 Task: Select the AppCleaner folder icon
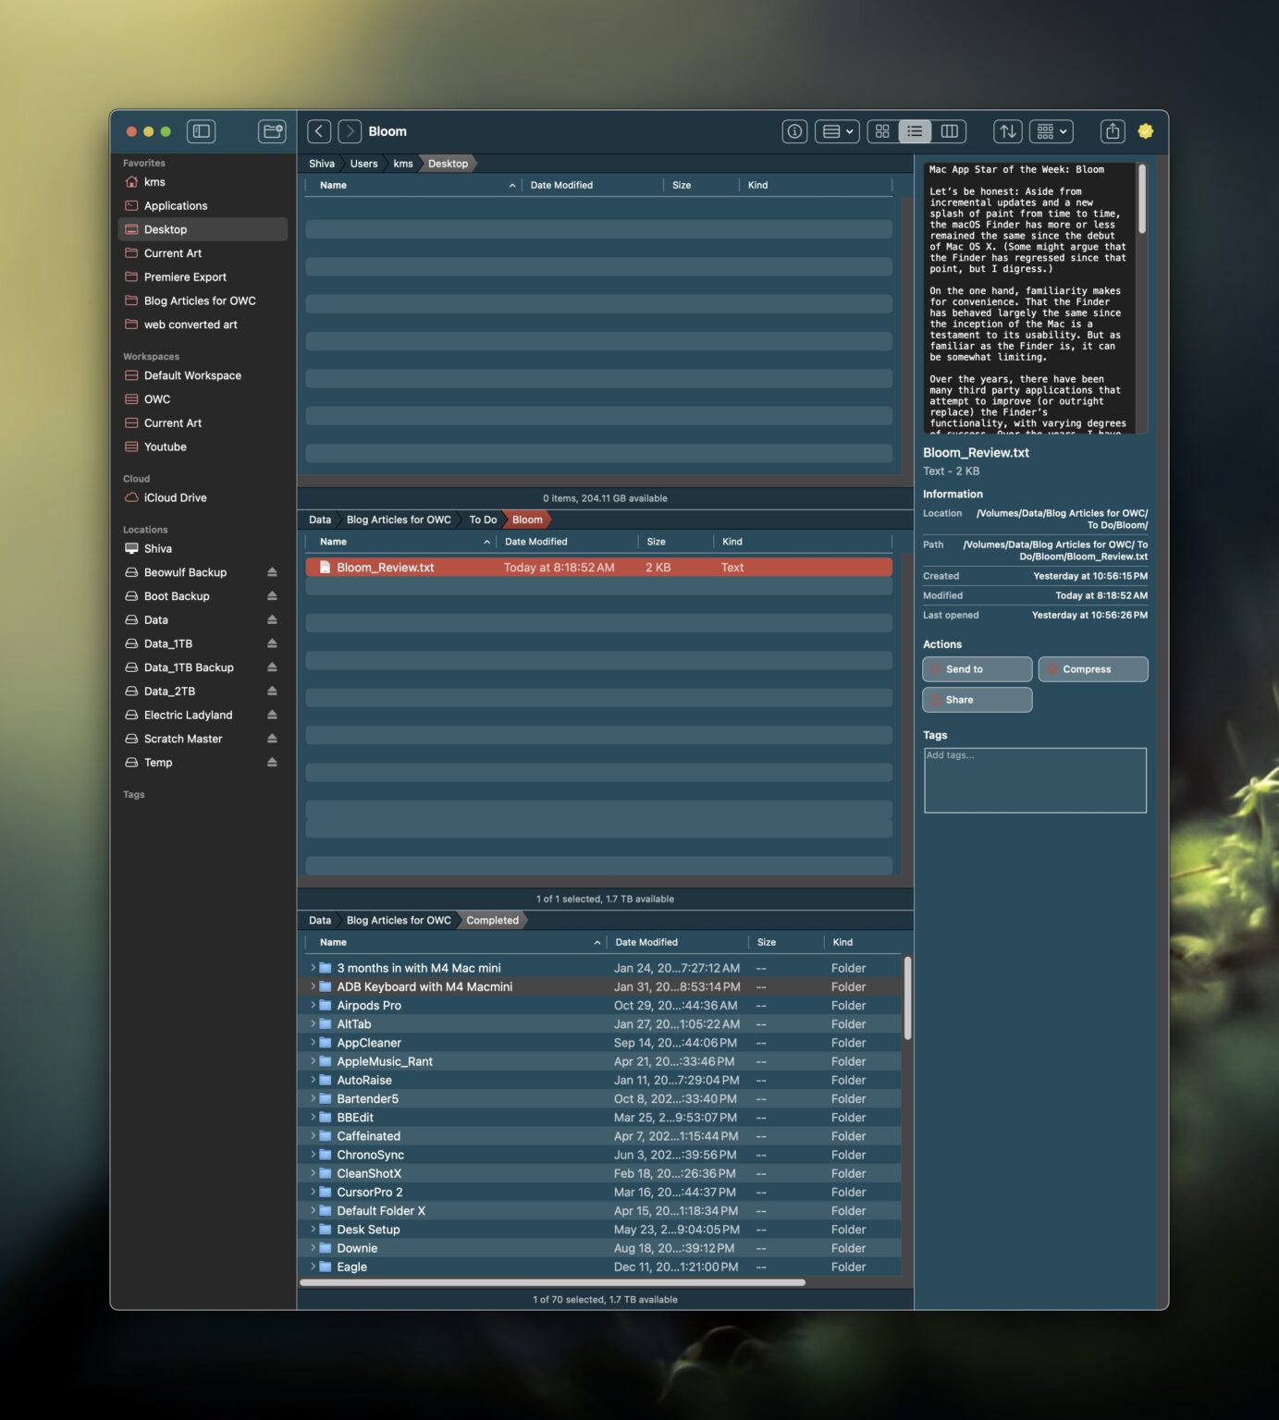[326, 1043]
